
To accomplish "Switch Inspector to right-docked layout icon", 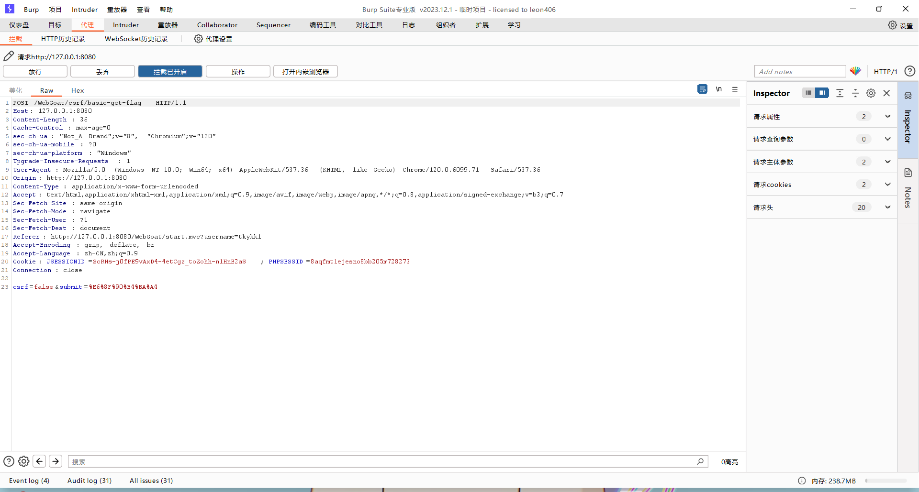I will click(822, 93).
